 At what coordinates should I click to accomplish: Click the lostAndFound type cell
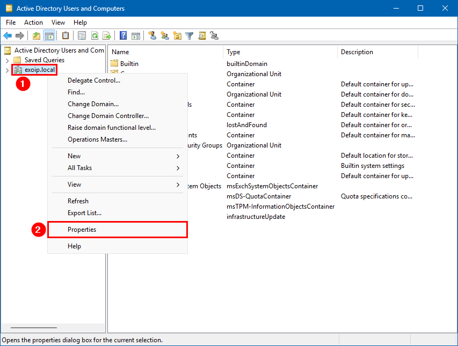tap(246, 125)
